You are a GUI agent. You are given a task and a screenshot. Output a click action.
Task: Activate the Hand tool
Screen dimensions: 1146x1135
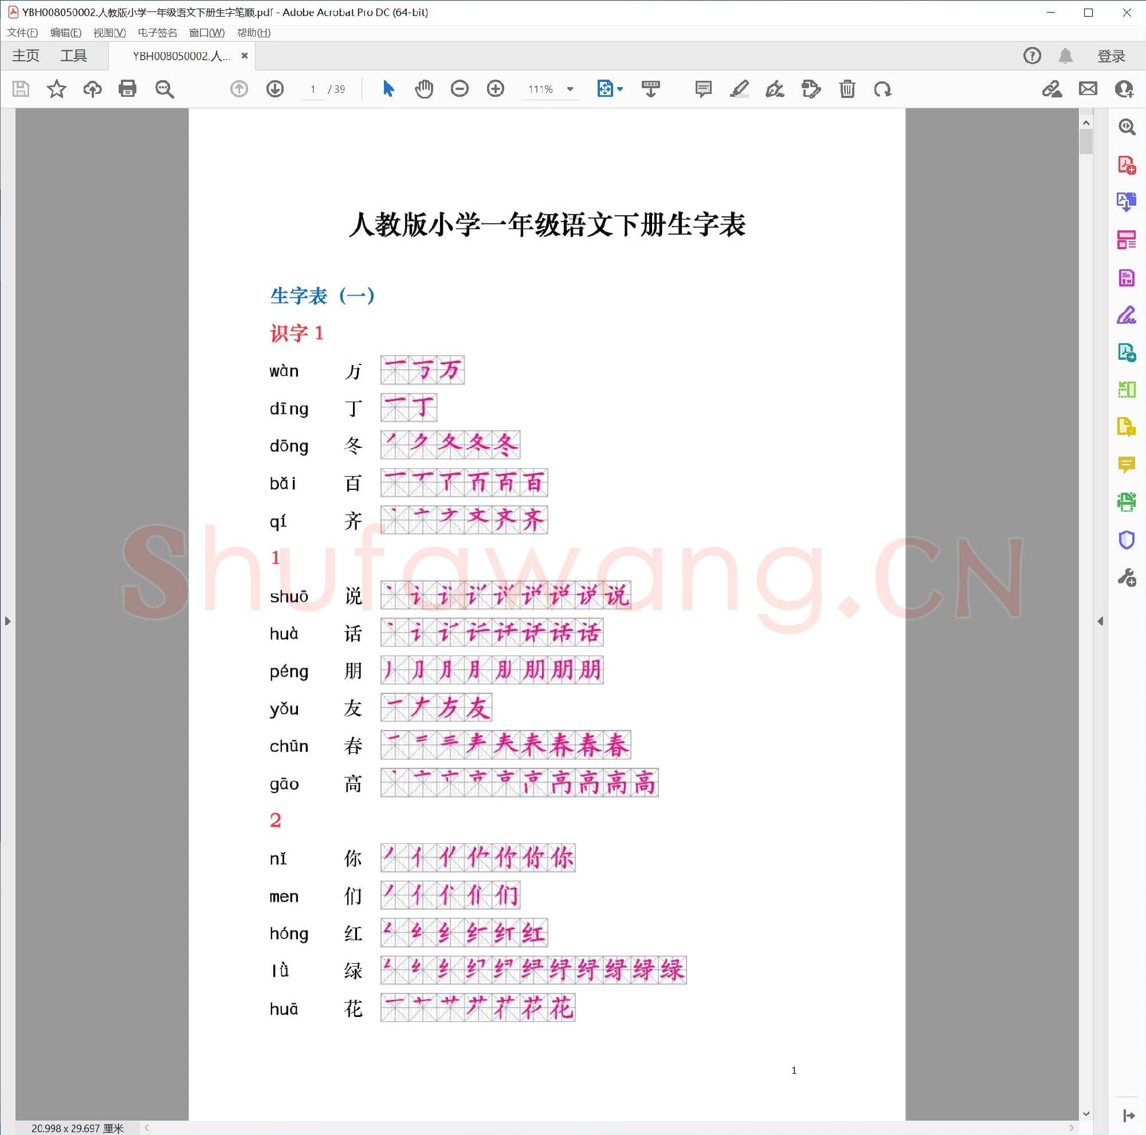pos(424,89)
